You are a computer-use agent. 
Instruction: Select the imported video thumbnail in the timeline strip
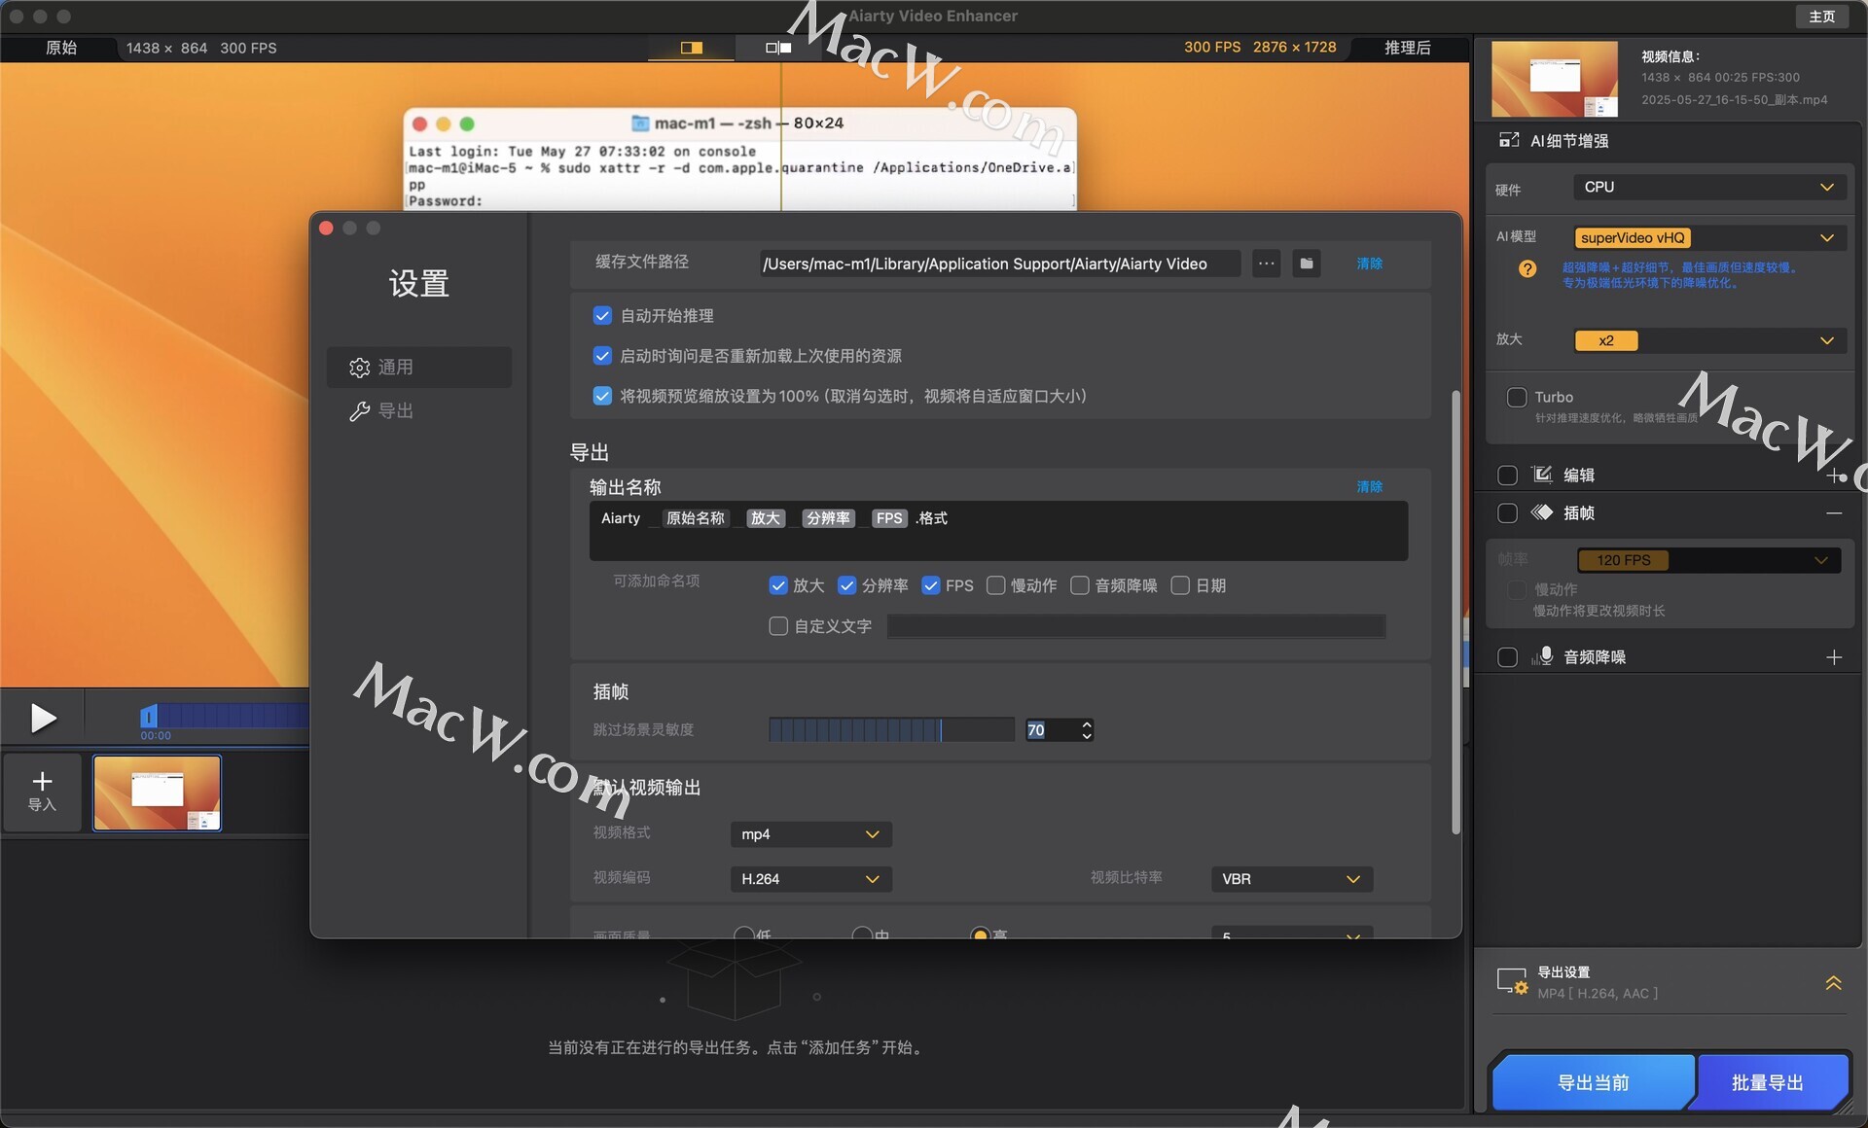[157, 793]
